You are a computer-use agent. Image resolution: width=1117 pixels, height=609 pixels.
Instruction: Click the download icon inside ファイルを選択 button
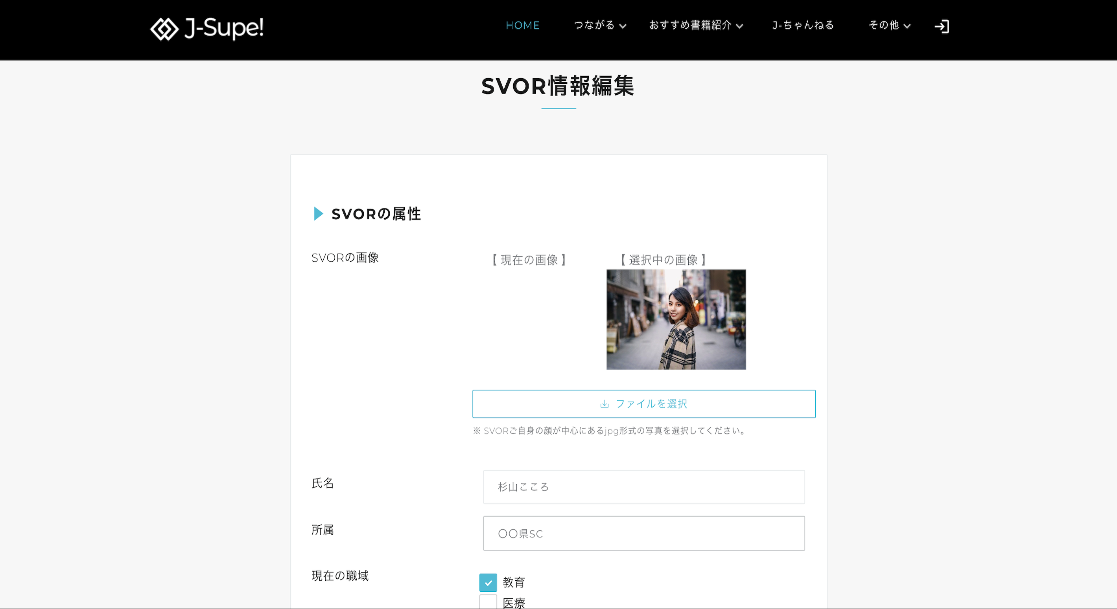605,404
